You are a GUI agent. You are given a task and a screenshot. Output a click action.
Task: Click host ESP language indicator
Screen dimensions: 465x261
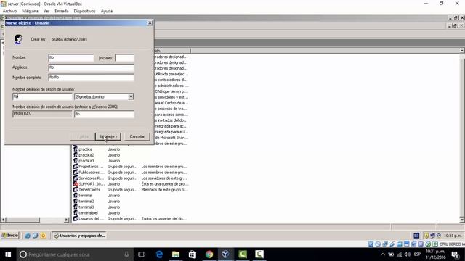click(417, 254)
